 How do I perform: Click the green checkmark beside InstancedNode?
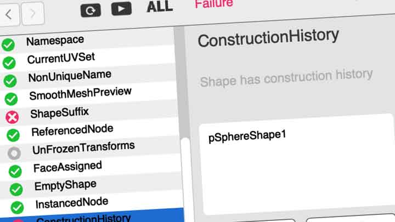(17, 208)
